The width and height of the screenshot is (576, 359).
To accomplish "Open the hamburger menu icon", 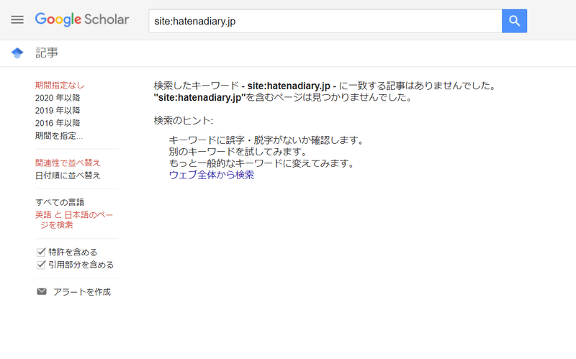I will (17, 20).
